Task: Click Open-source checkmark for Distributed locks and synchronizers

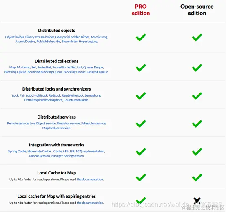Action: [x=197, y=96]
